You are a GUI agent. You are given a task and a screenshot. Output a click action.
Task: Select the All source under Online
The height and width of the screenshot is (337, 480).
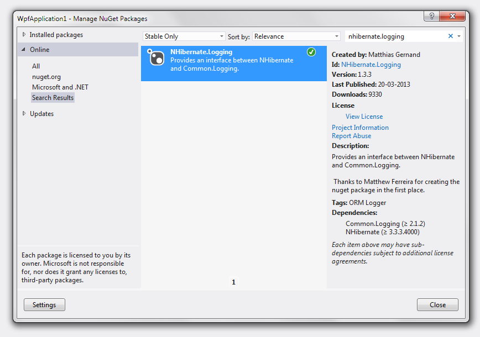(36, 66)
